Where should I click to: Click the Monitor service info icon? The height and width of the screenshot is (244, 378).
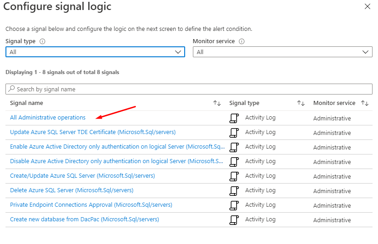coord(242,41)
